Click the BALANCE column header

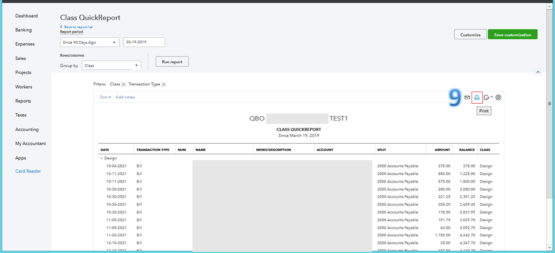[x=467, y=150]
